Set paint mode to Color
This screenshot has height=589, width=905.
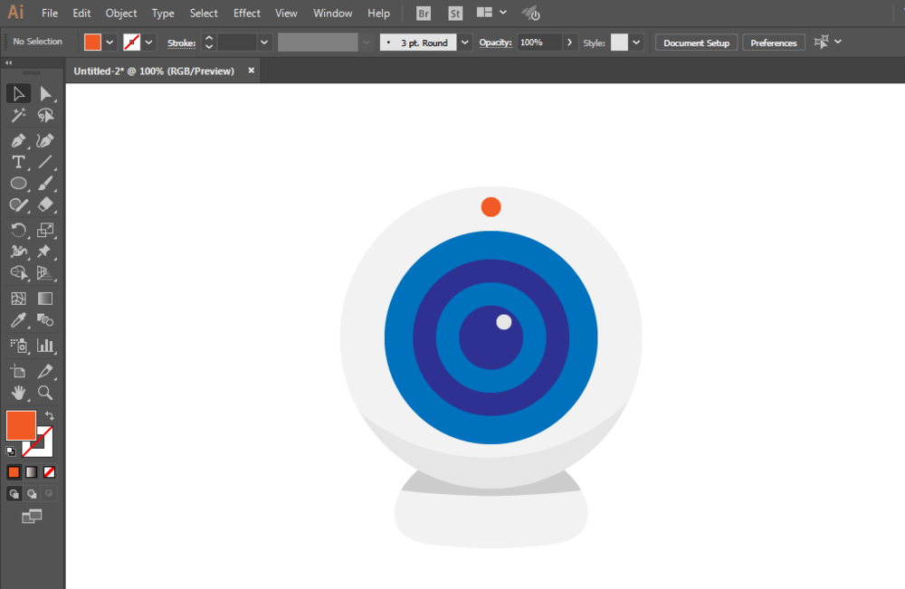[x=14, y=472]
